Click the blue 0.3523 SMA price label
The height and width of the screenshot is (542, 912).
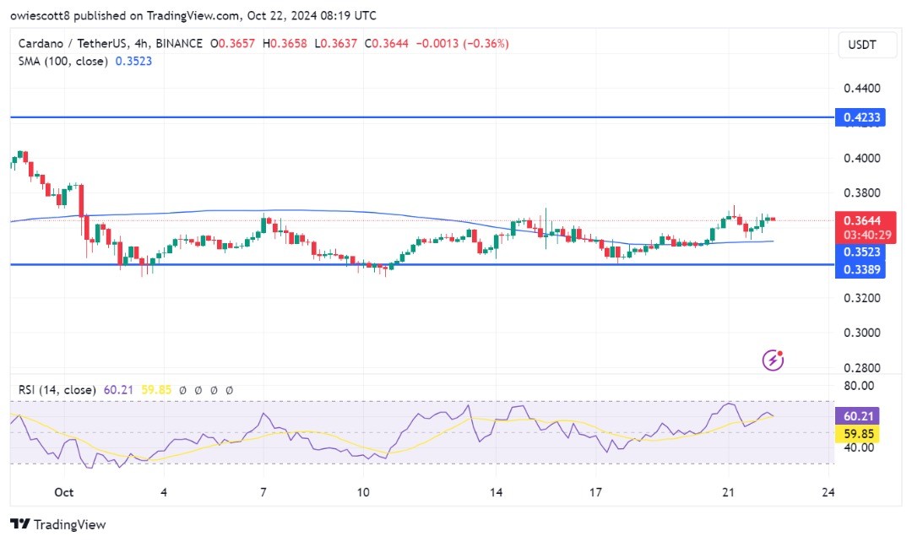860,252
